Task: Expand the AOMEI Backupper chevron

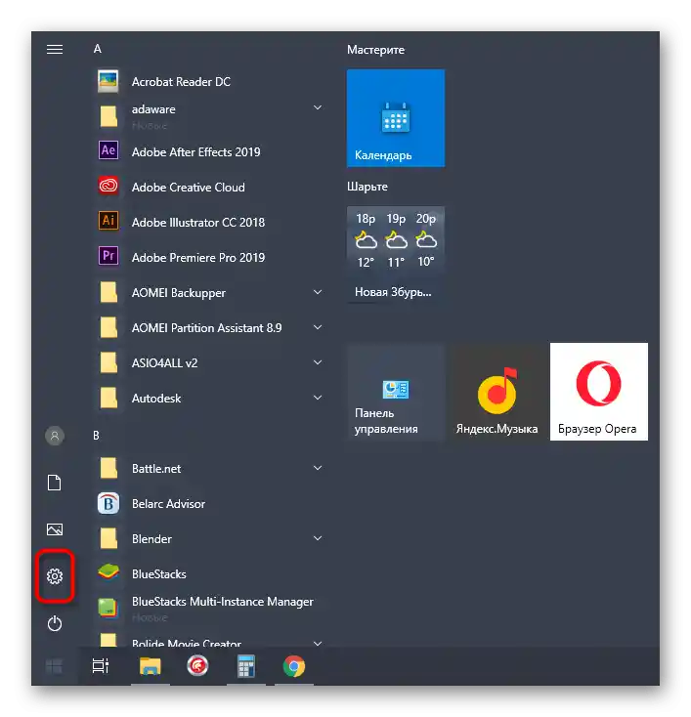Action: tap(318, 292)
